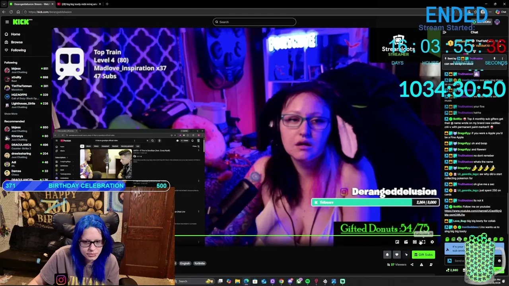Click the KICK logo
The width and height of the screenshot is (509, 286).
(22, 22)
